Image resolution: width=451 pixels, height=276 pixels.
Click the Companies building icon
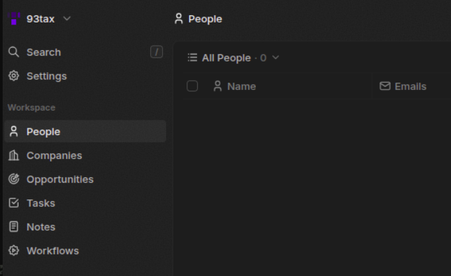pyautogui.click(x=13, y=156)
